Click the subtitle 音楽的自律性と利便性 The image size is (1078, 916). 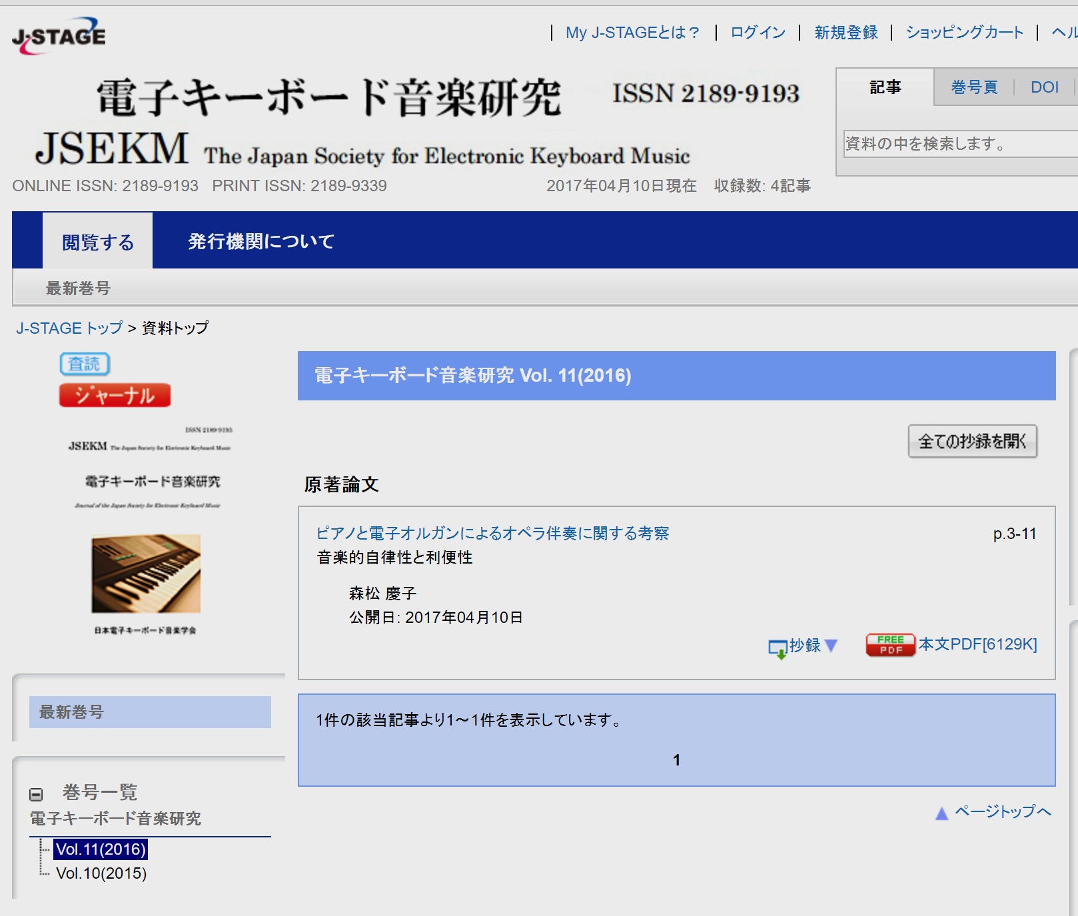pos(394,558)
